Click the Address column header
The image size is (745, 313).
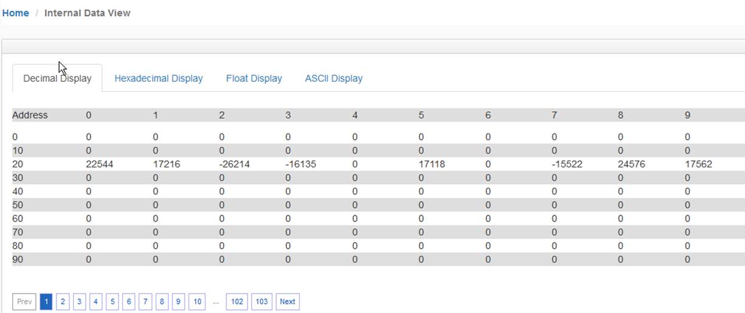(x=30, y=115)
